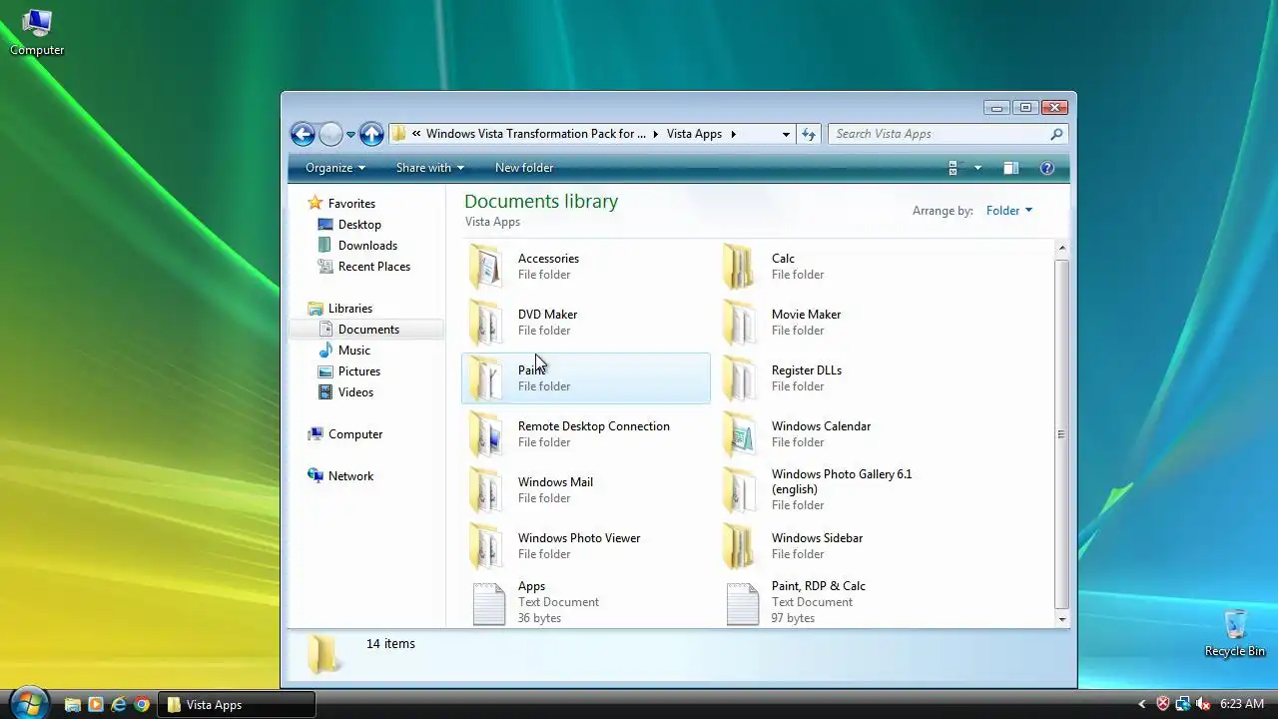1278x719 pixels.
Task: Create a New folder
Action: click(x=524, y=168)
